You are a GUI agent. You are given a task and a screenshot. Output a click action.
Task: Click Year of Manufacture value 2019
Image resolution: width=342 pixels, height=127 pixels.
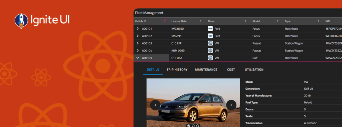pos(307,95)
